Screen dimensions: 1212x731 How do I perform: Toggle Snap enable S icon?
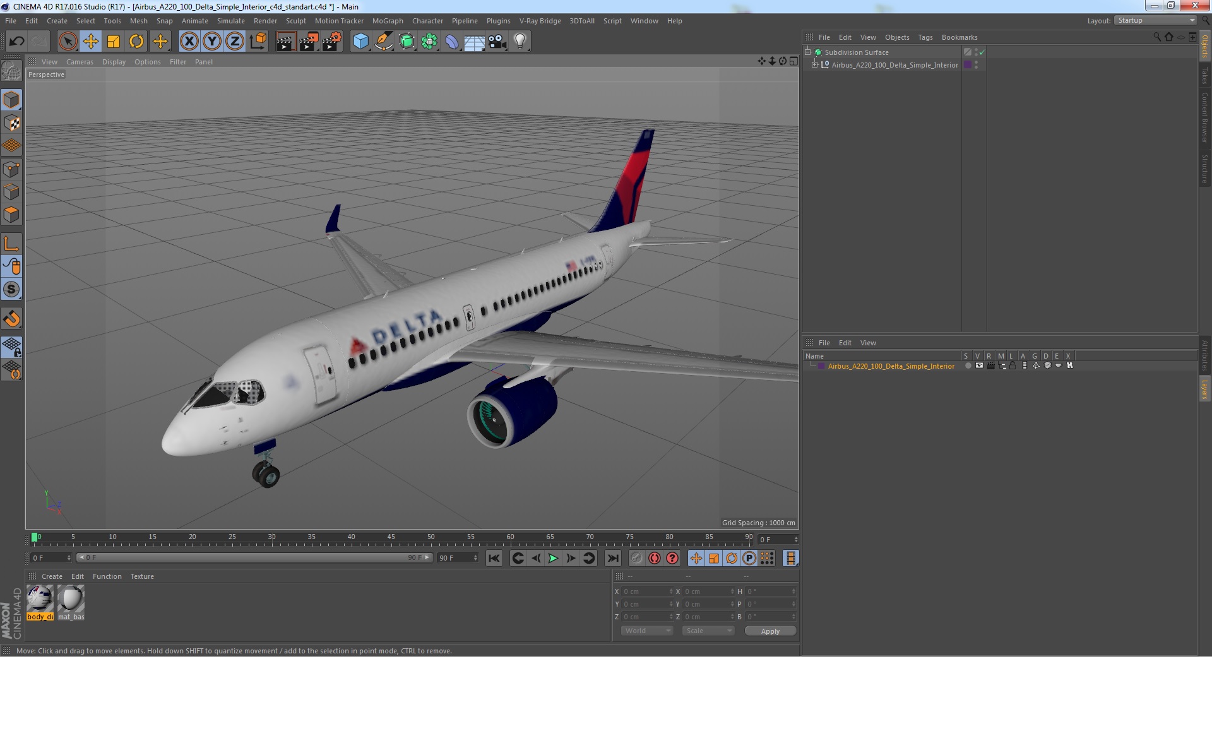11,289
